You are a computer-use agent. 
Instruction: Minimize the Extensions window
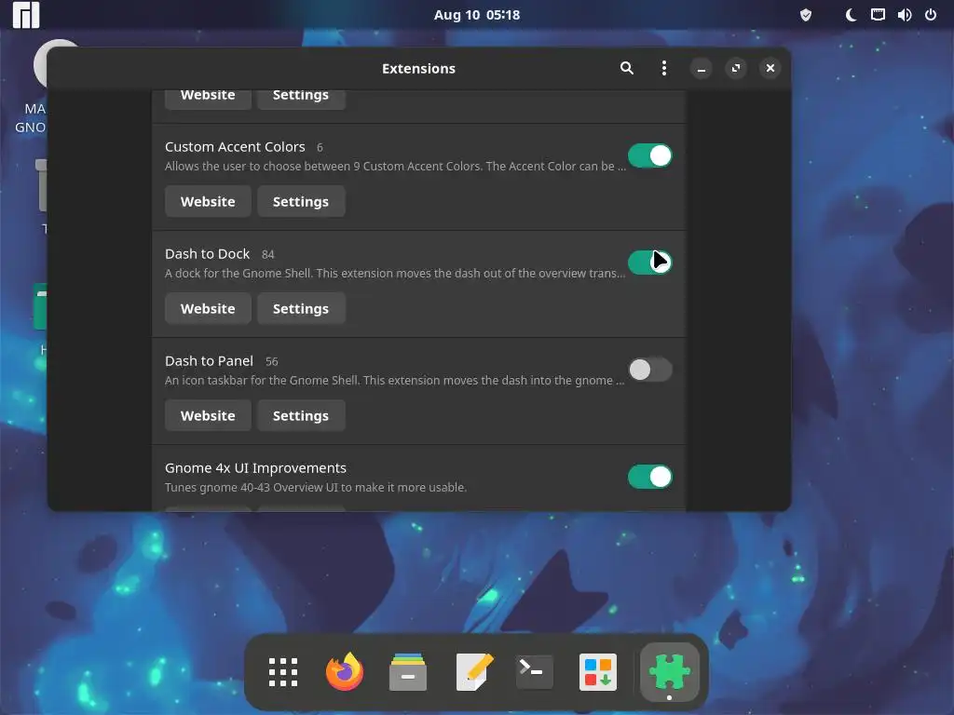click(x=701, y=69)
